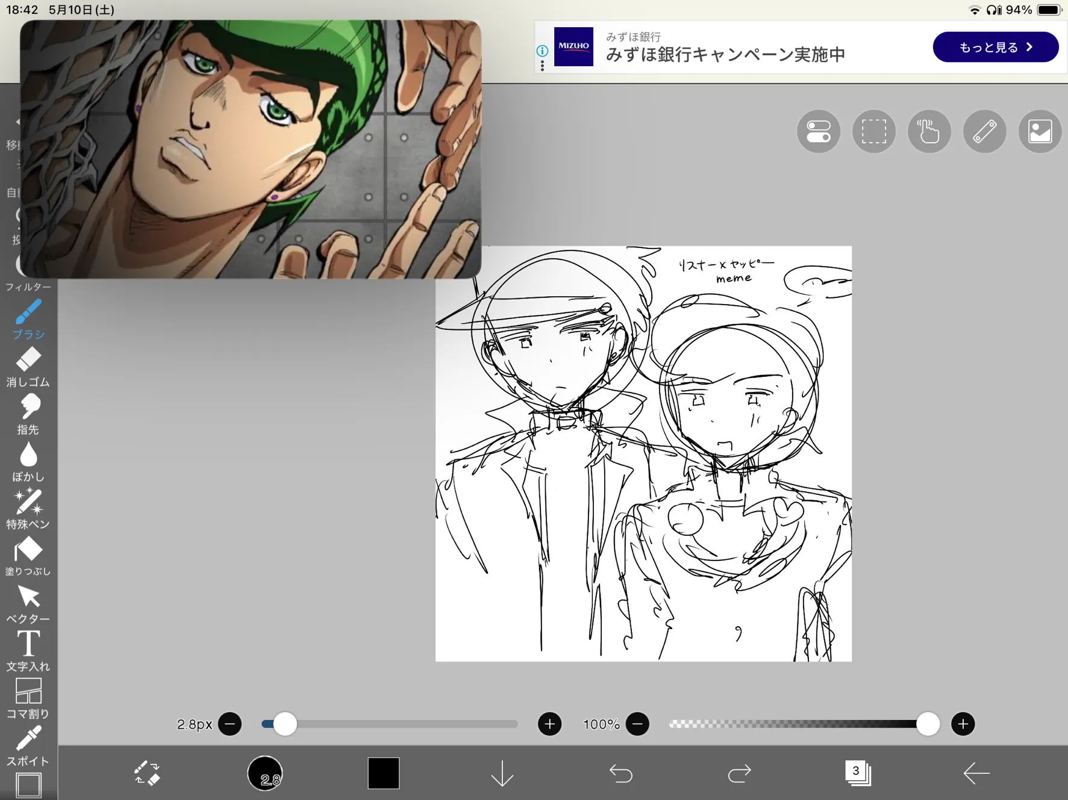
Task: Decrease brush thickness with minus button
Action: pyautogui.click(x=230, y=724)
